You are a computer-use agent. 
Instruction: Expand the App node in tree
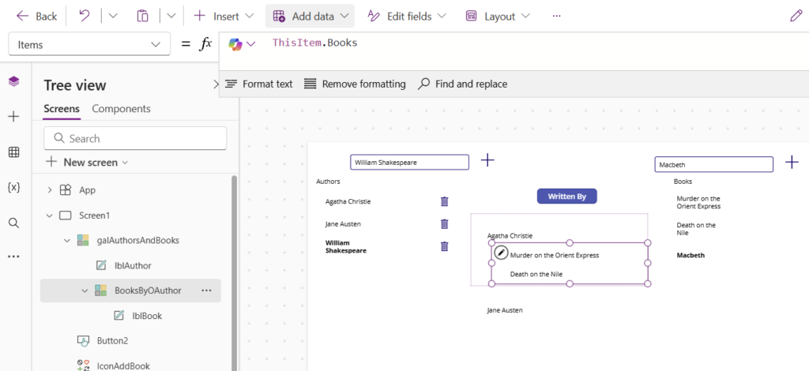click(x=50, y=190)
